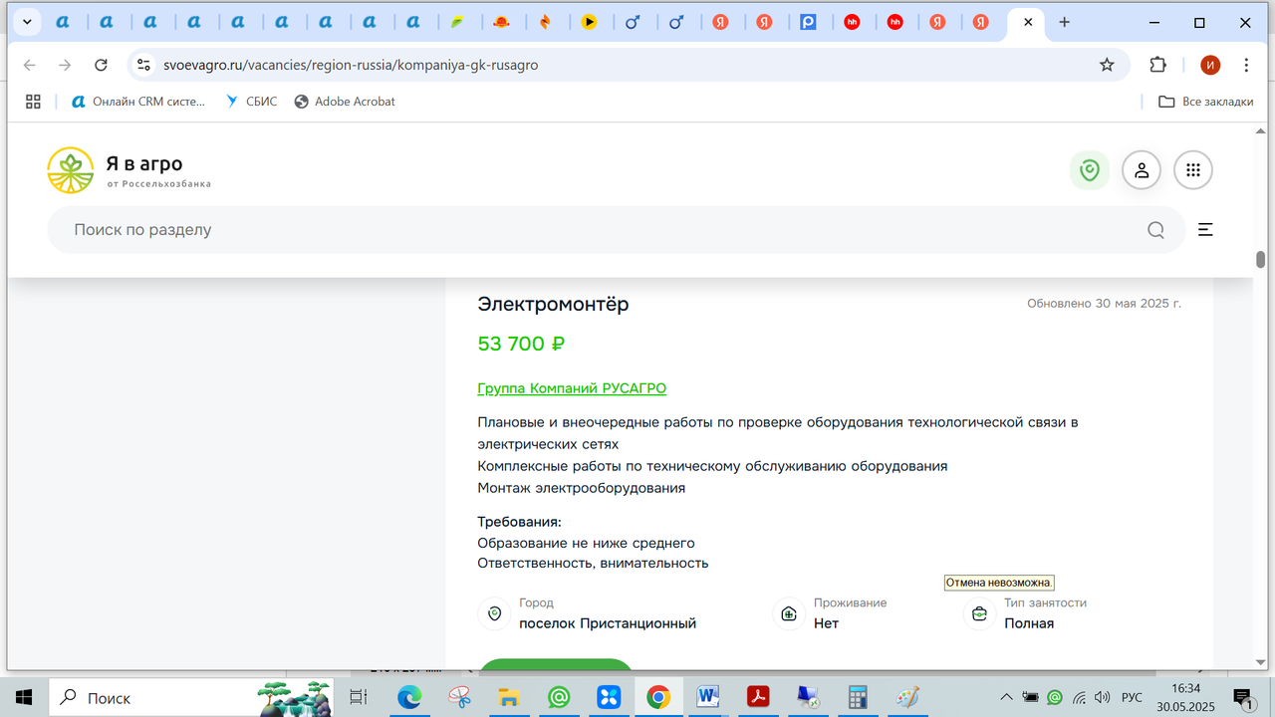1275x717 pixels.
Task: Open the Chrome profile avatar
Action: pos(1210,65)
